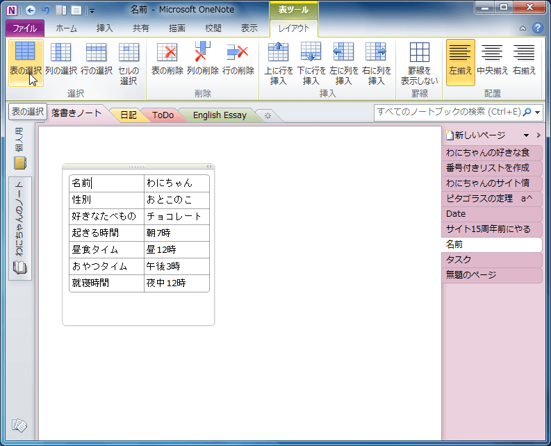Viewport: 551px width, 446px height.
Task: Toggle 罫線を表示しない (Hide Borders)
Action: coord(419,63)
